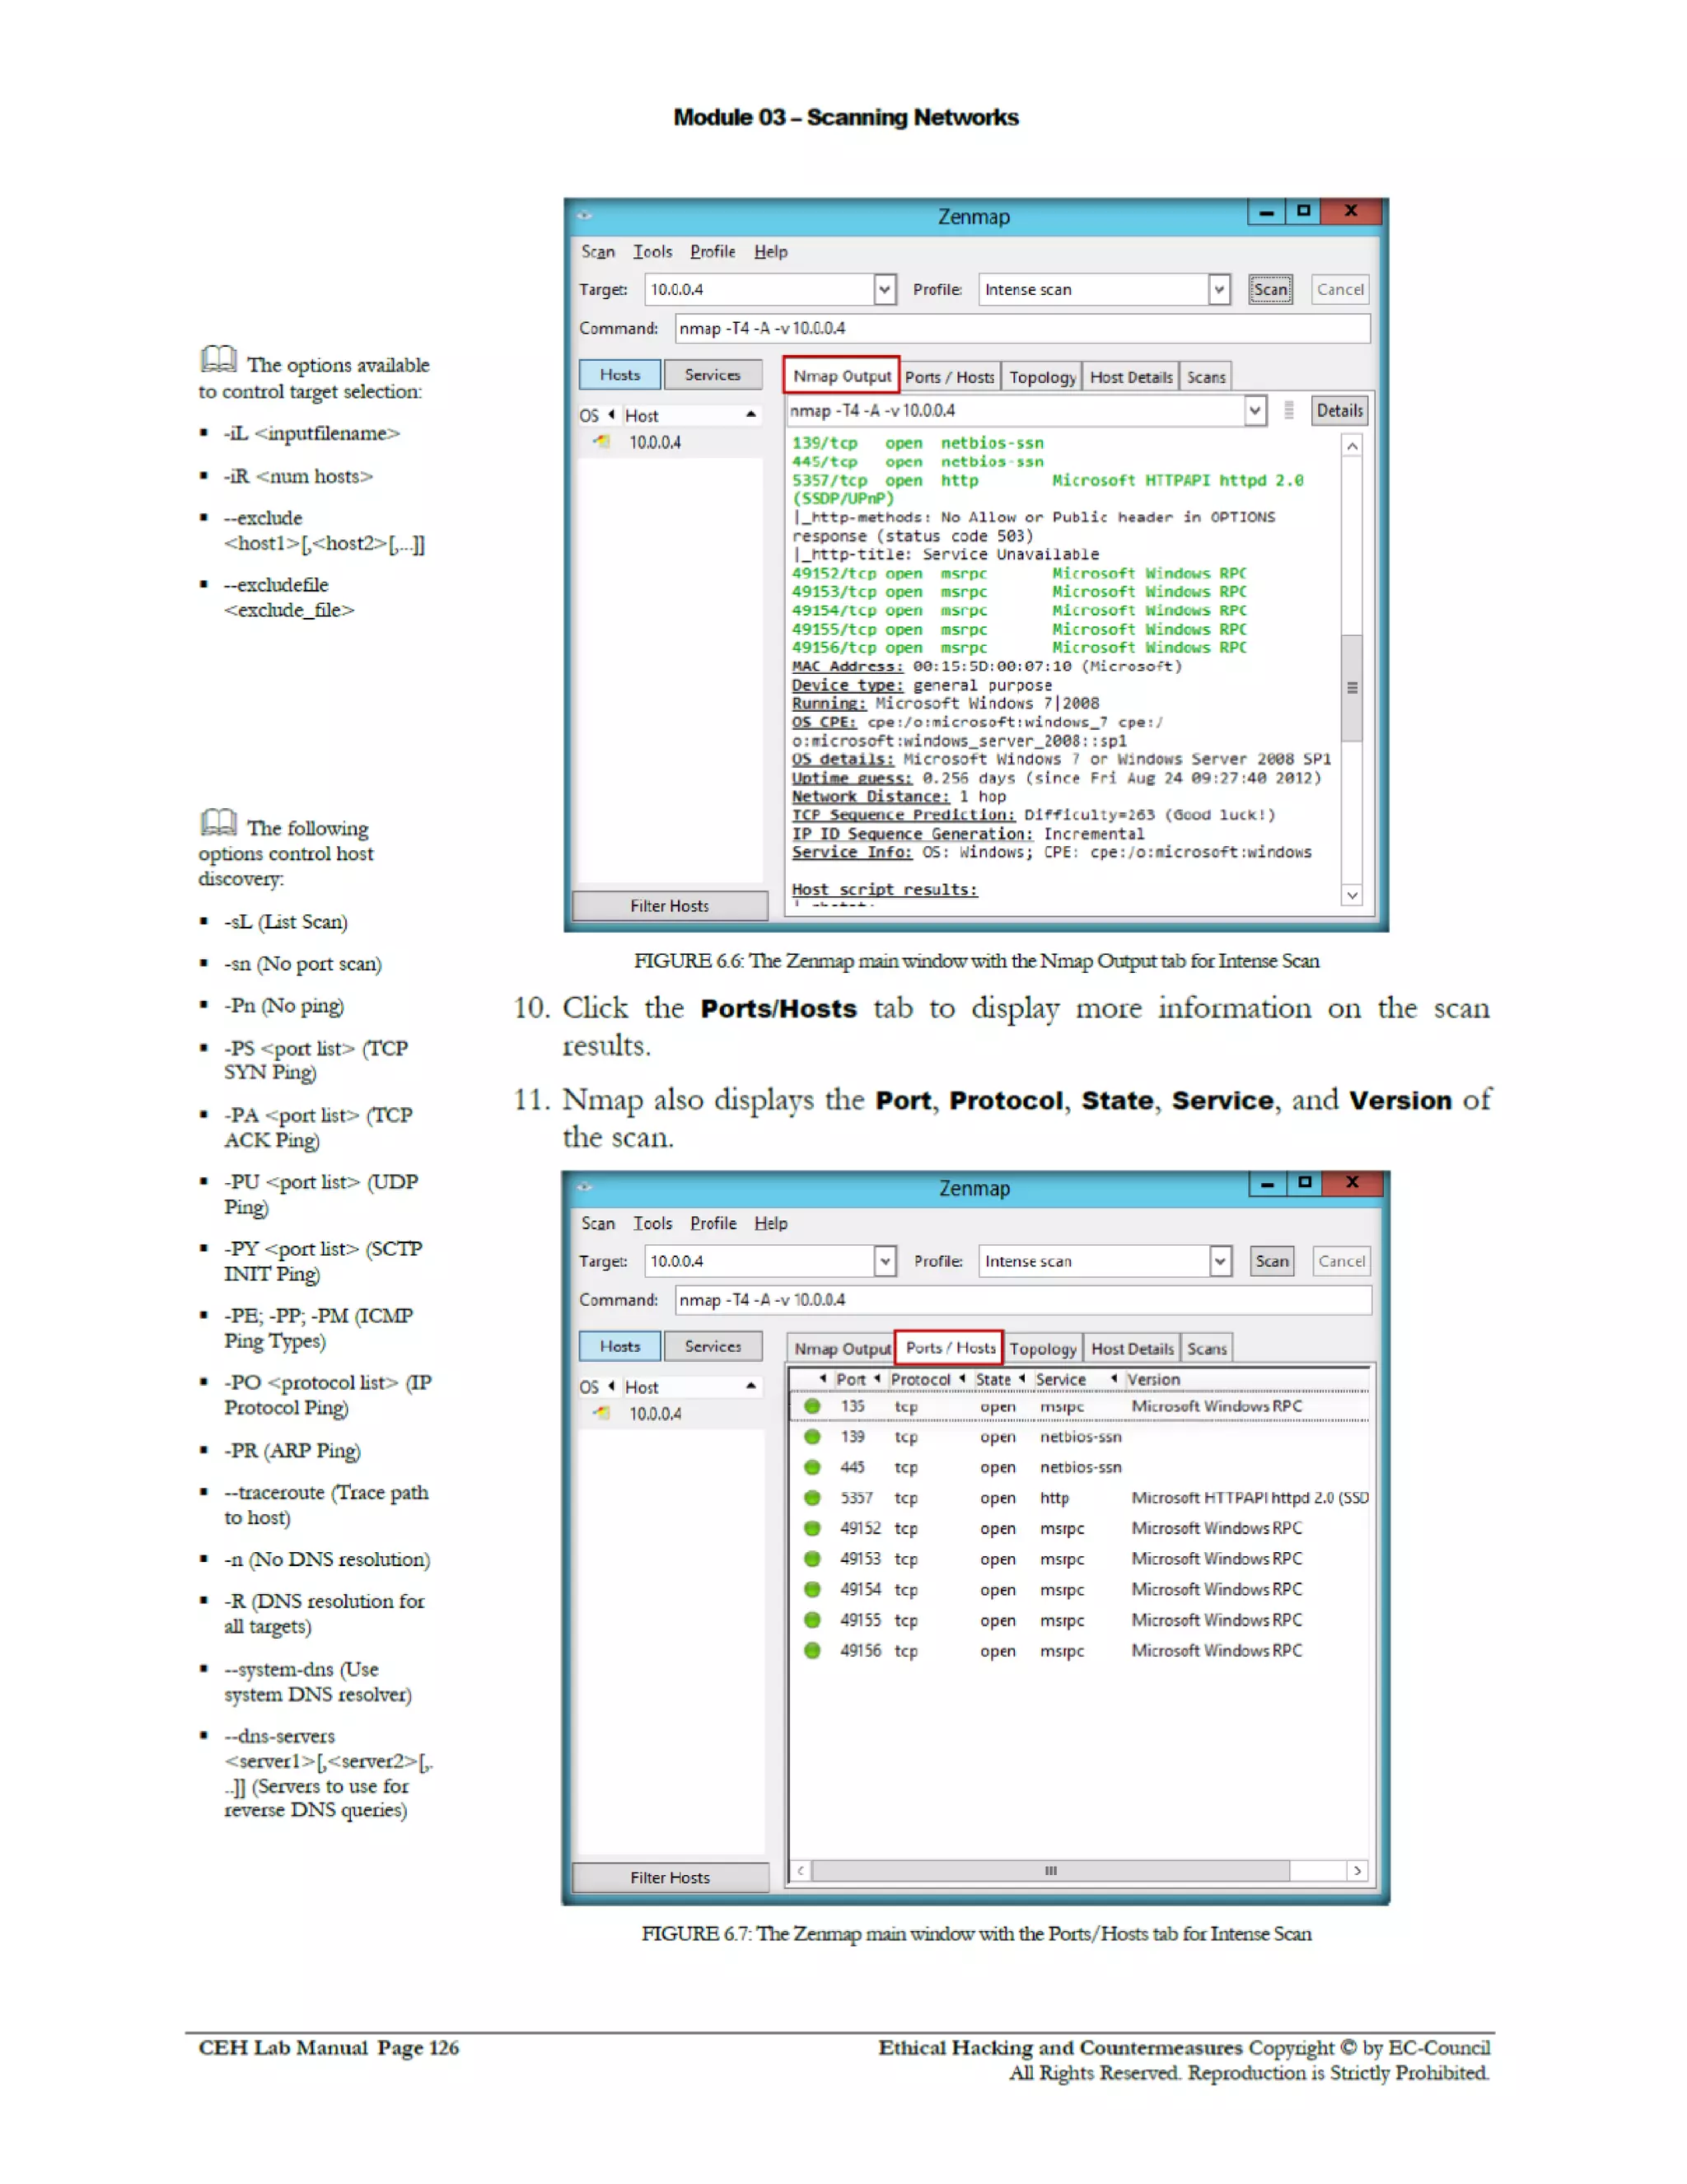The height and width of the screenshot is (2184, 1687).
Task: Click green open-state icon for port 49156
Action: click(812, 1650)
